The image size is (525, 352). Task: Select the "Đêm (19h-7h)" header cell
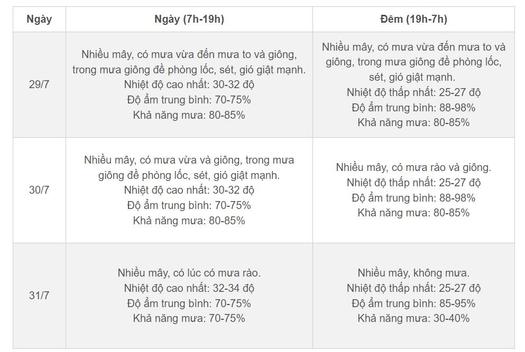pyautogui.click(x=413, y=20)
